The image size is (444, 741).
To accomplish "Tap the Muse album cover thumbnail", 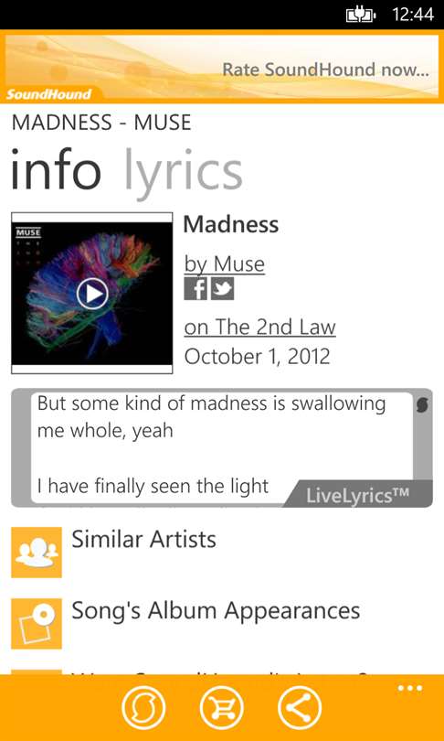I will (92, 294).
